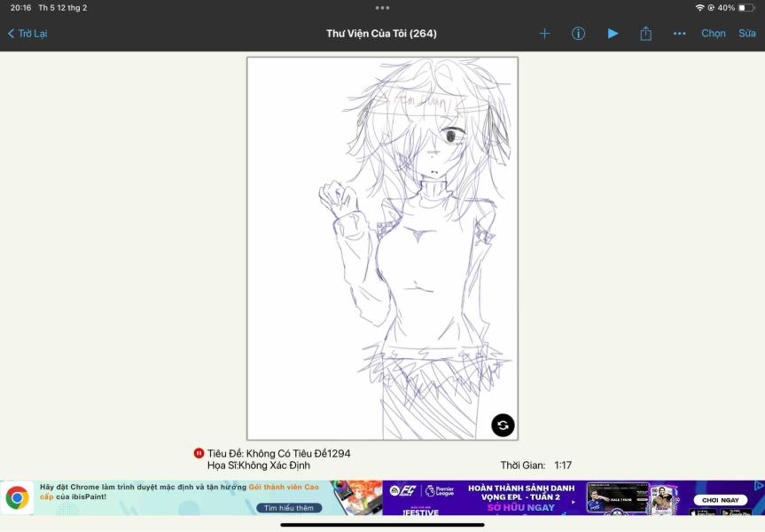Image resolution: width=765 pixels, height=532 pixels.
Task: Play the drawing timelapse with the play icon
Action: (613, 33)
